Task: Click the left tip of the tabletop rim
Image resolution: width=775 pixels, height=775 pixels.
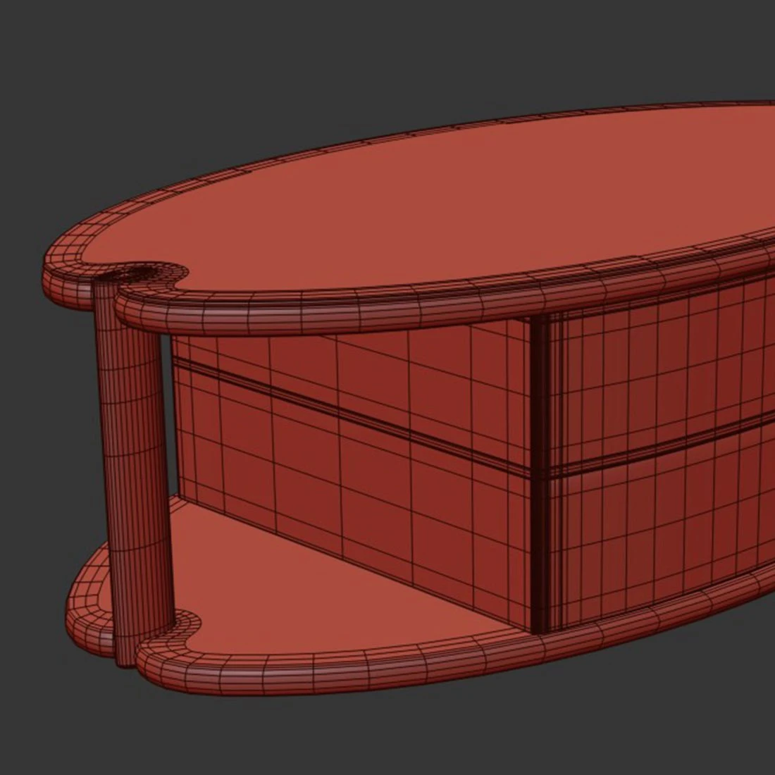Action: click(x=49, y=262)
